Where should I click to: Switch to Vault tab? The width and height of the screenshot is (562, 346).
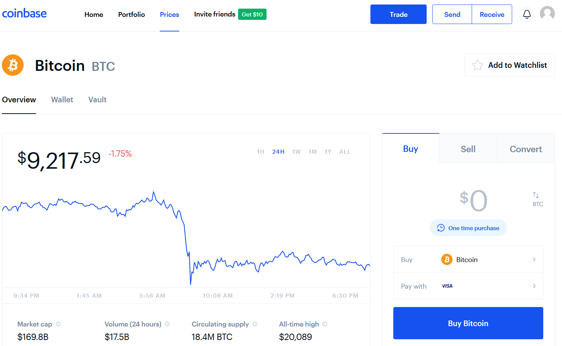(97, 100)
